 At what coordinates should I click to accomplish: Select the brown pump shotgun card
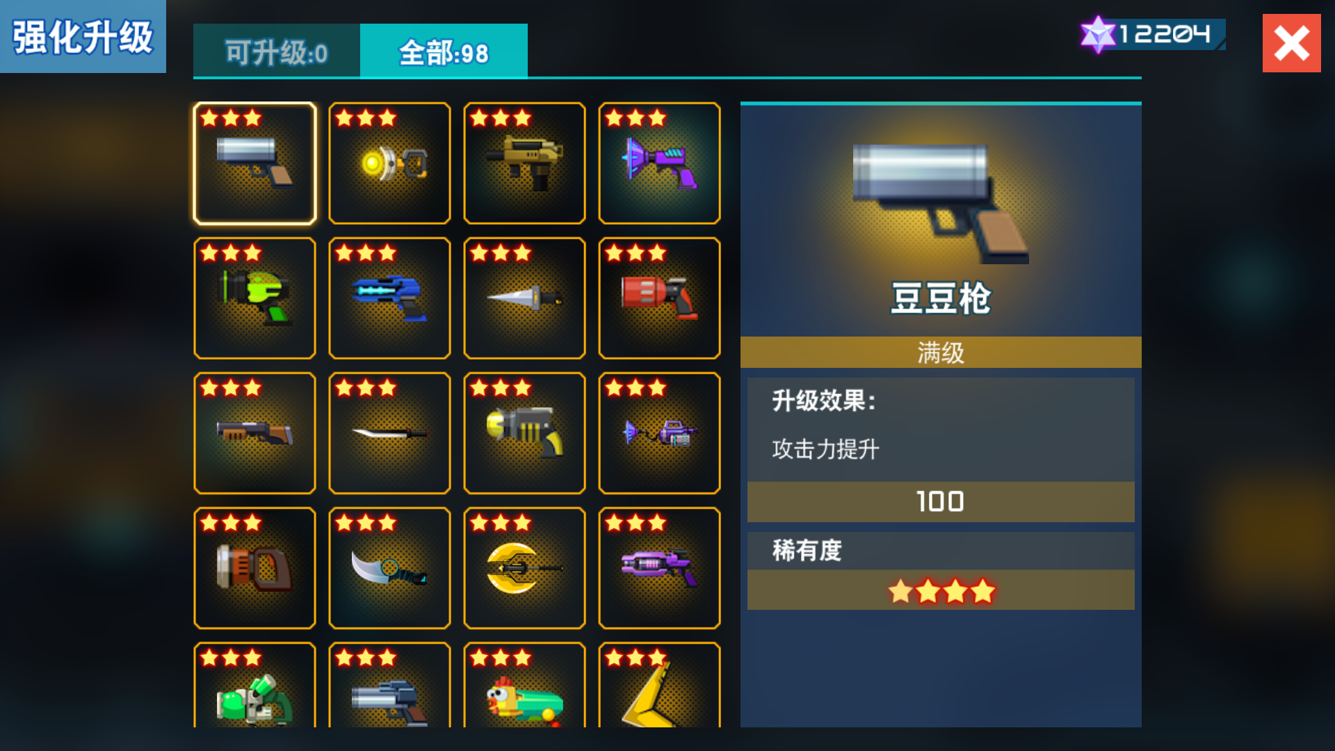(x=254, y=433)
